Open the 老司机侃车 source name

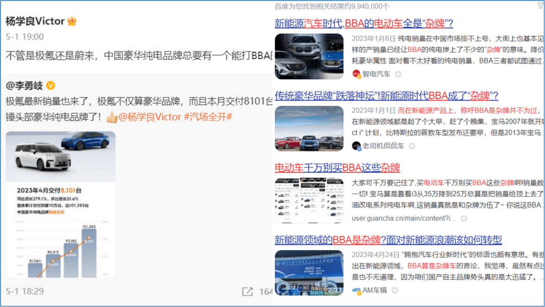[384, 146]
